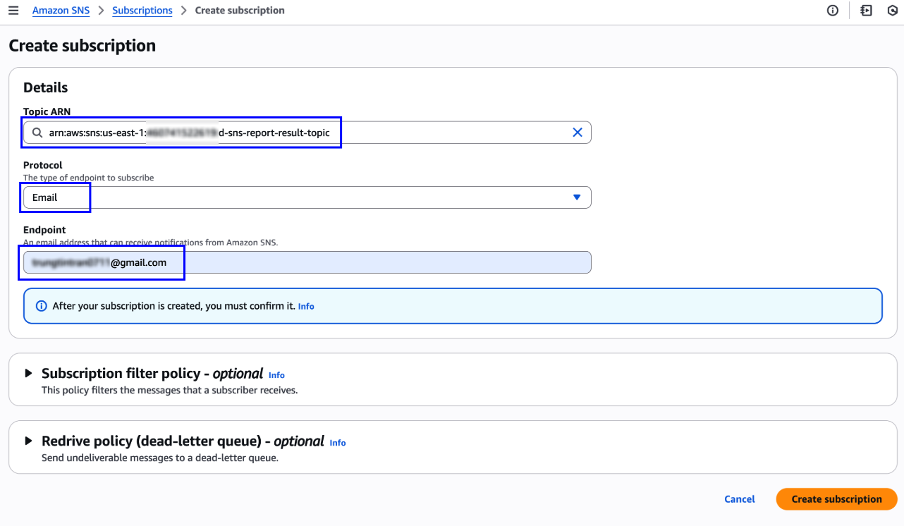Screen dimensions: 904x526
Task: Go to Amazon SNS breadcrumb
Action: coord(61,11)
